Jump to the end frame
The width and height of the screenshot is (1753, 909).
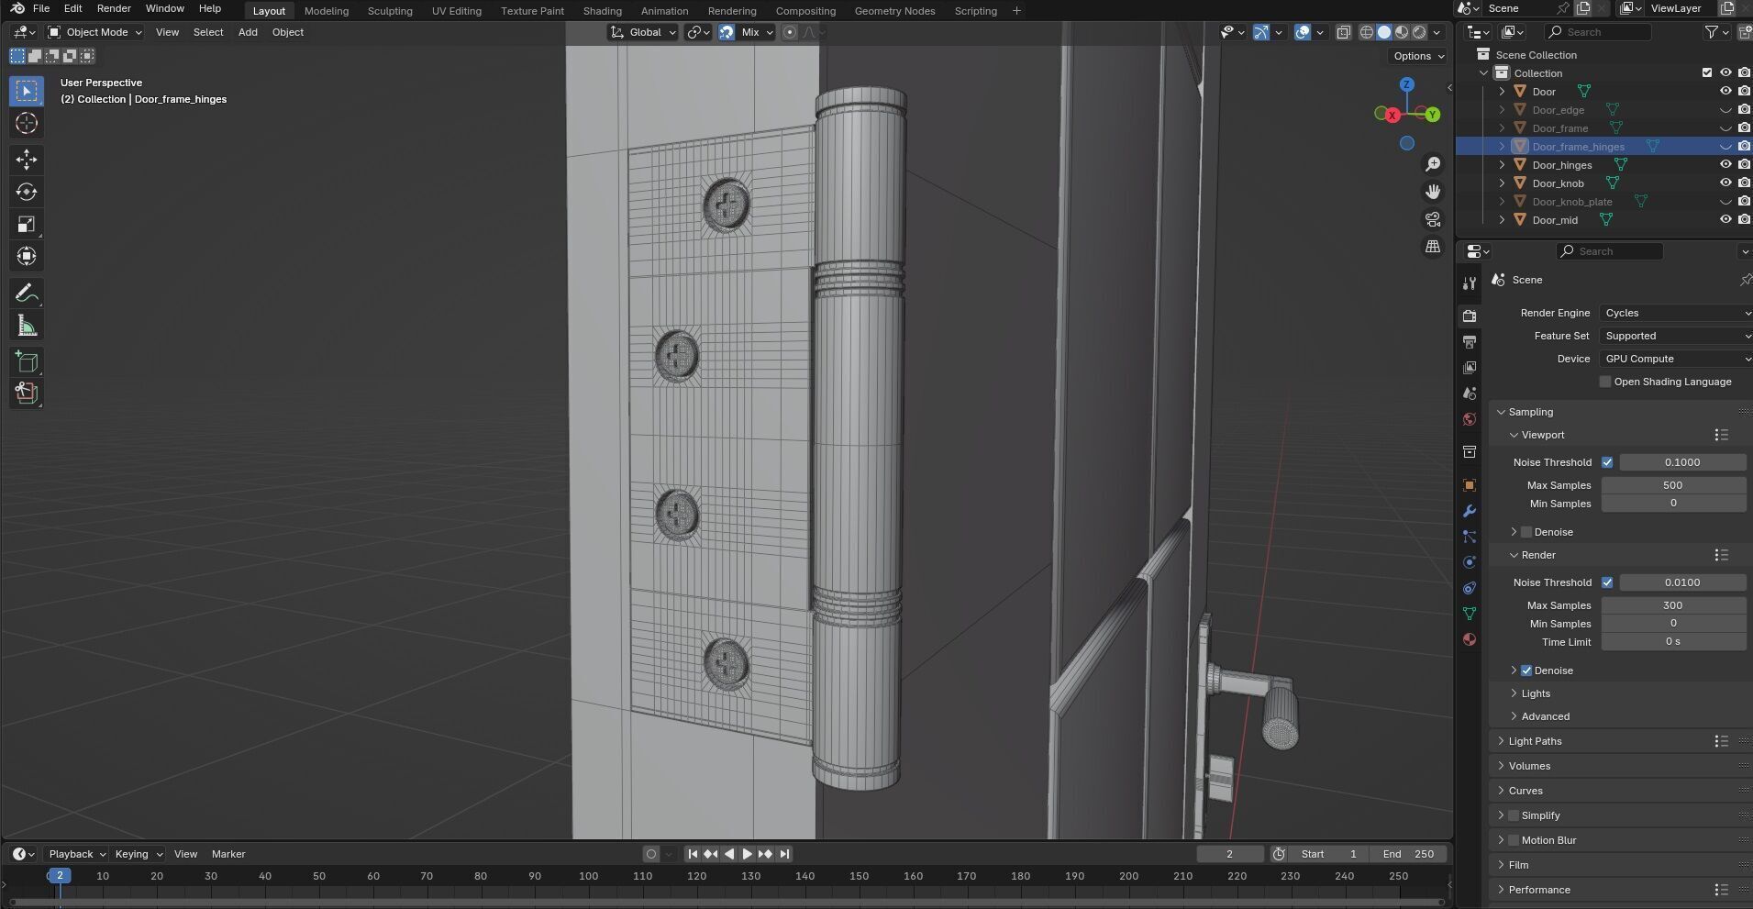[784, 854]
